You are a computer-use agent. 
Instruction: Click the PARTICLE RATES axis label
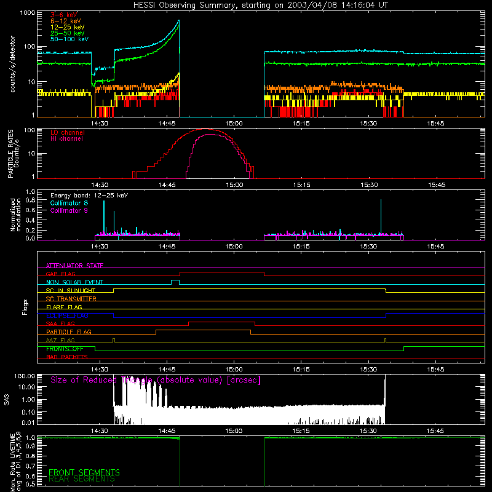[x=13, y=154]
